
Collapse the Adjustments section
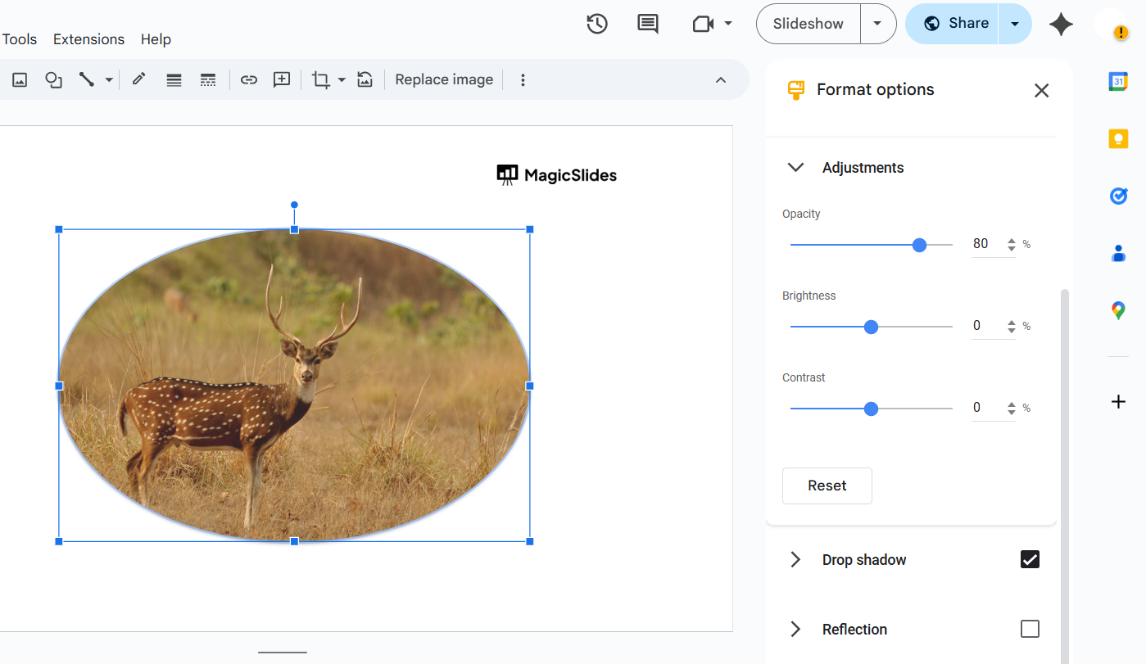click(x=795, y=168)
